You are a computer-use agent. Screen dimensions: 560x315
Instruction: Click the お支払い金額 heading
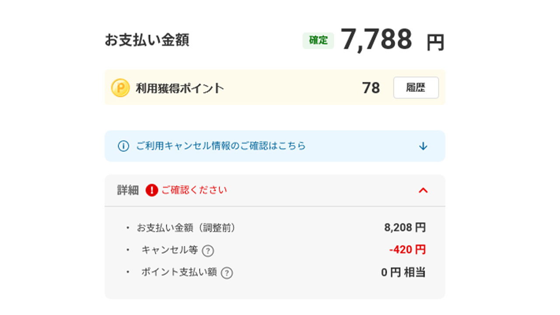click(147, 40)
